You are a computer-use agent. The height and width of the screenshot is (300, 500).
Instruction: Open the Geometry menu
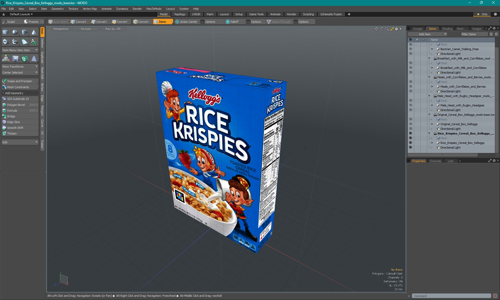pos(57,9)
